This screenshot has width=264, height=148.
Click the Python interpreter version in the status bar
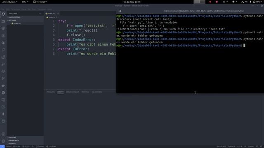pos(13,146)
